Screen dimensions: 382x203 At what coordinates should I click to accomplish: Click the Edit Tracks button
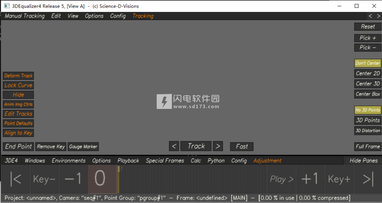point(18,114)
